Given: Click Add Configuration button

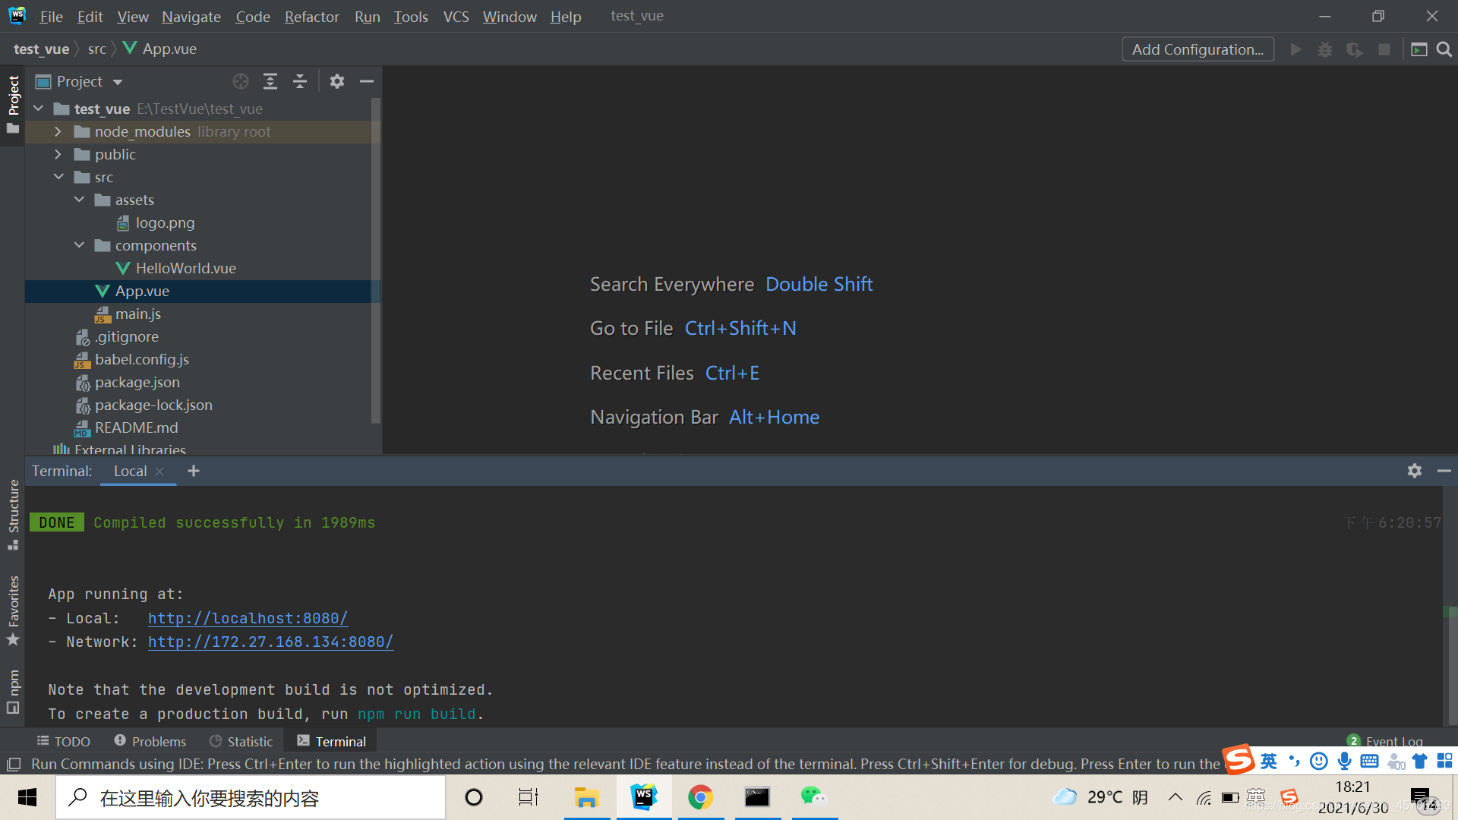Looking at the screenshot, I should point(1198,49).
